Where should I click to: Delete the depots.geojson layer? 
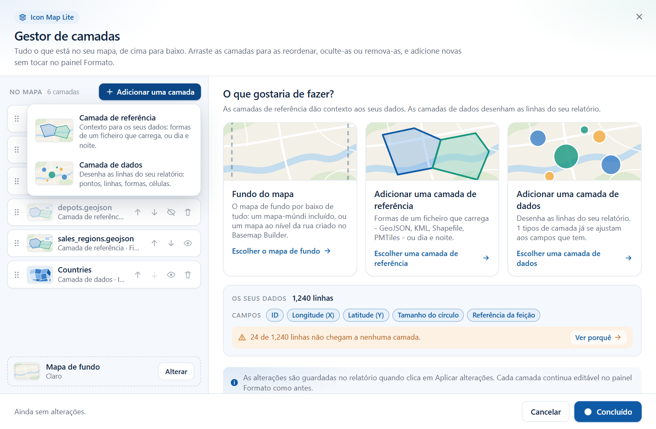point(188,212)
